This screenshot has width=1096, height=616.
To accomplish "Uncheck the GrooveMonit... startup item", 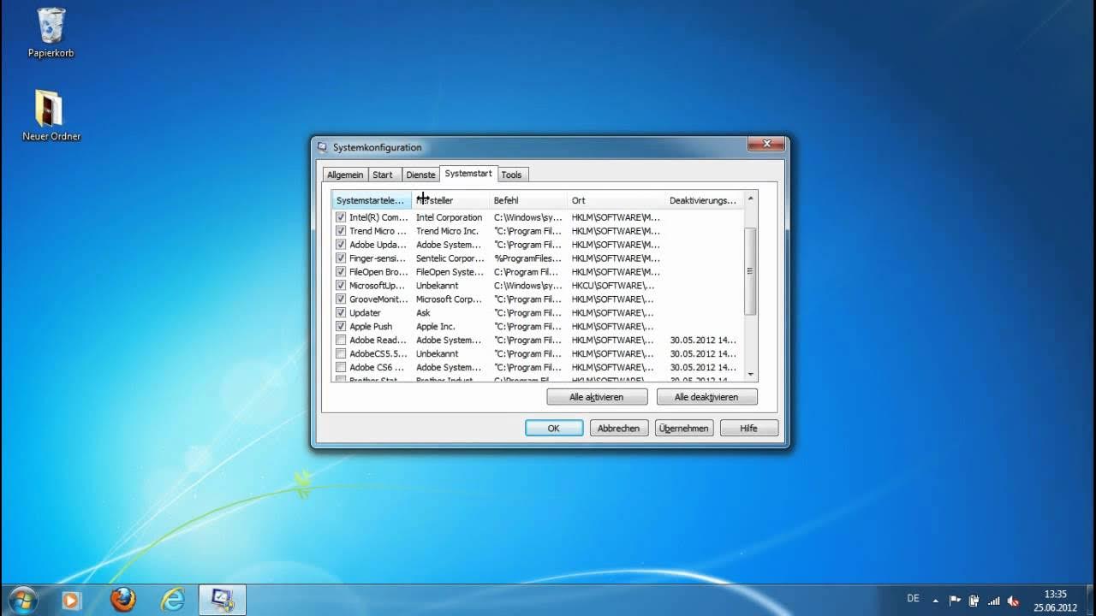I will 341,299.
